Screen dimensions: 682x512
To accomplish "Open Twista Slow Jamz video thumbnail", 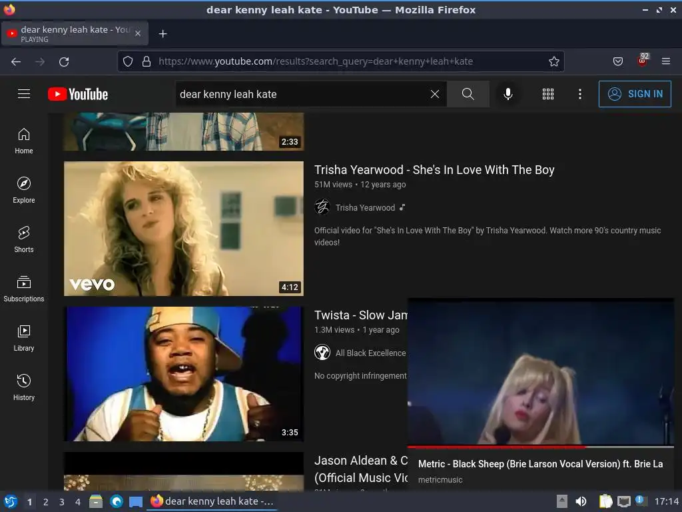I will [184, 374].
